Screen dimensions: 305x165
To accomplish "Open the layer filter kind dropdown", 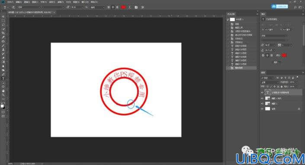I will pos(268,78).
